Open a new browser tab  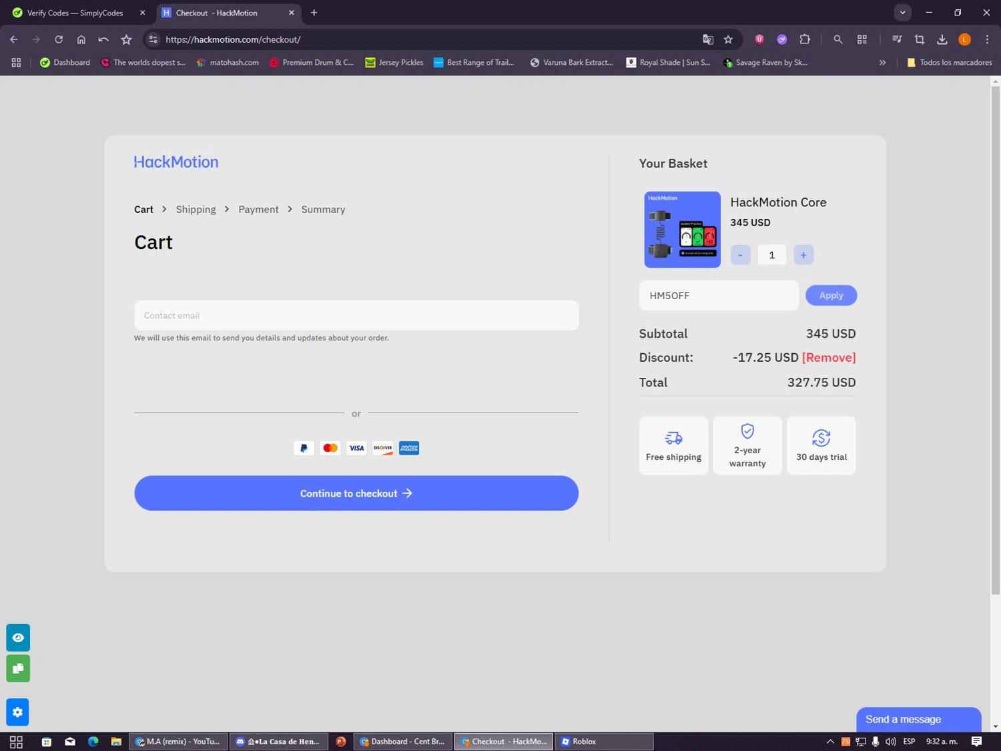coord(314,13)
